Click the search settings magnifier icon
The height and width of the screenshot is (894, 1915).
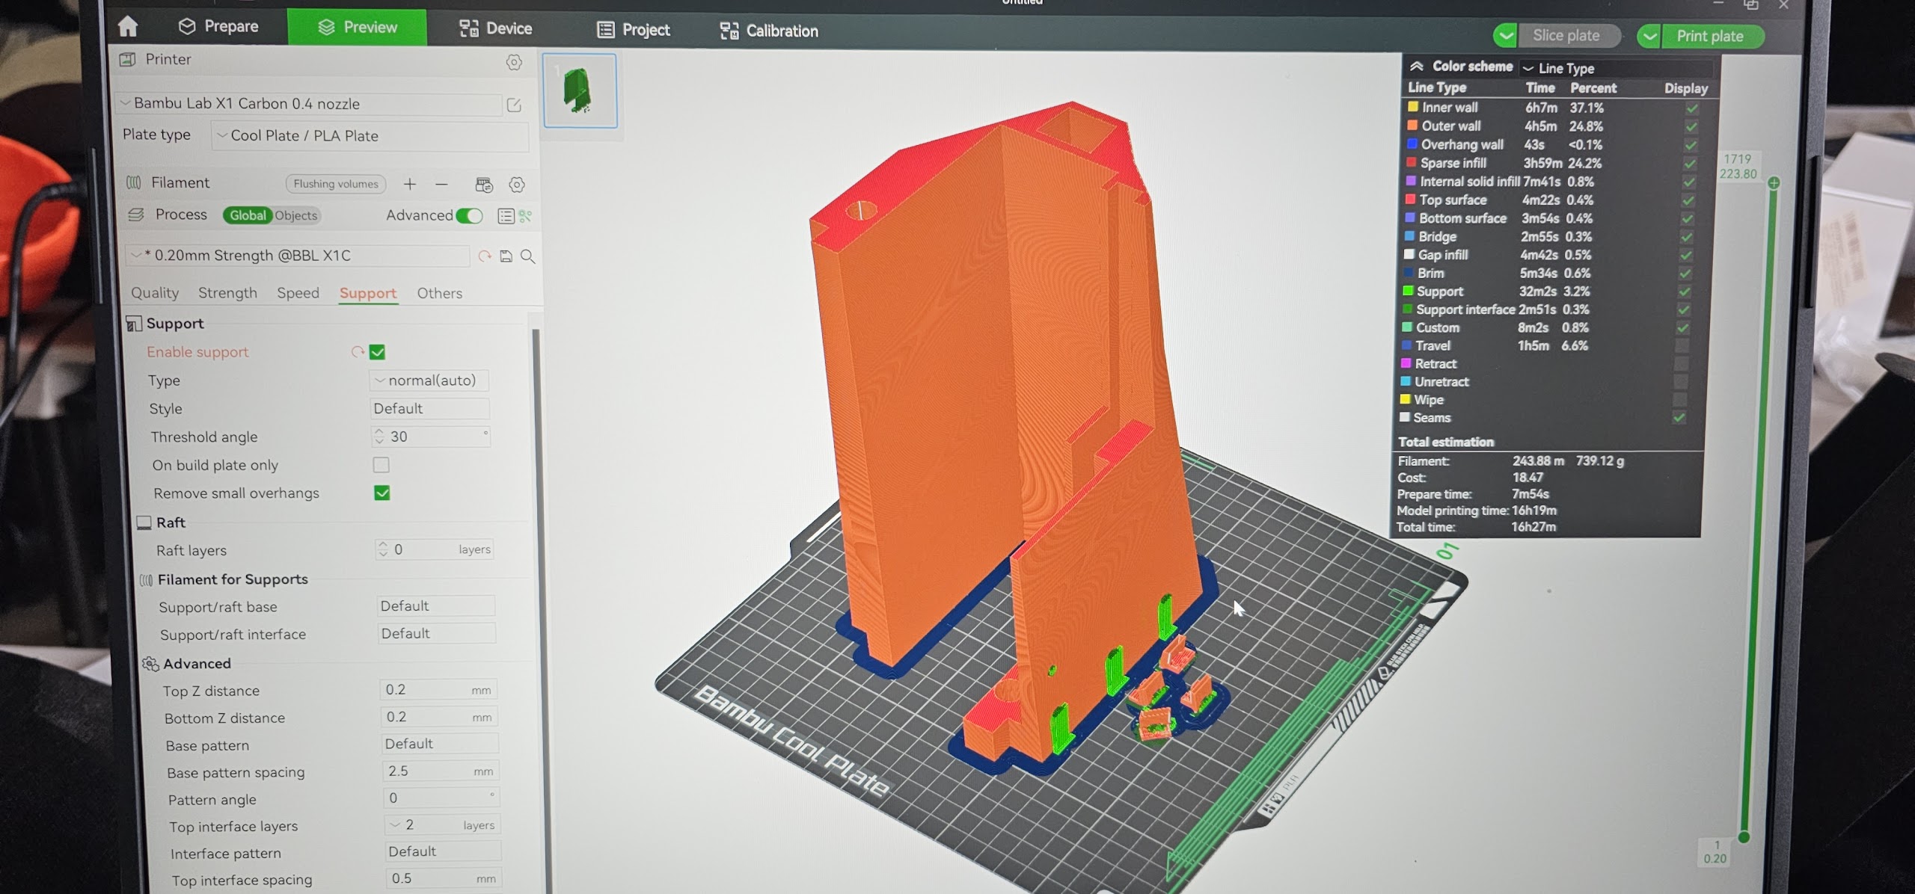pos(528,256)
